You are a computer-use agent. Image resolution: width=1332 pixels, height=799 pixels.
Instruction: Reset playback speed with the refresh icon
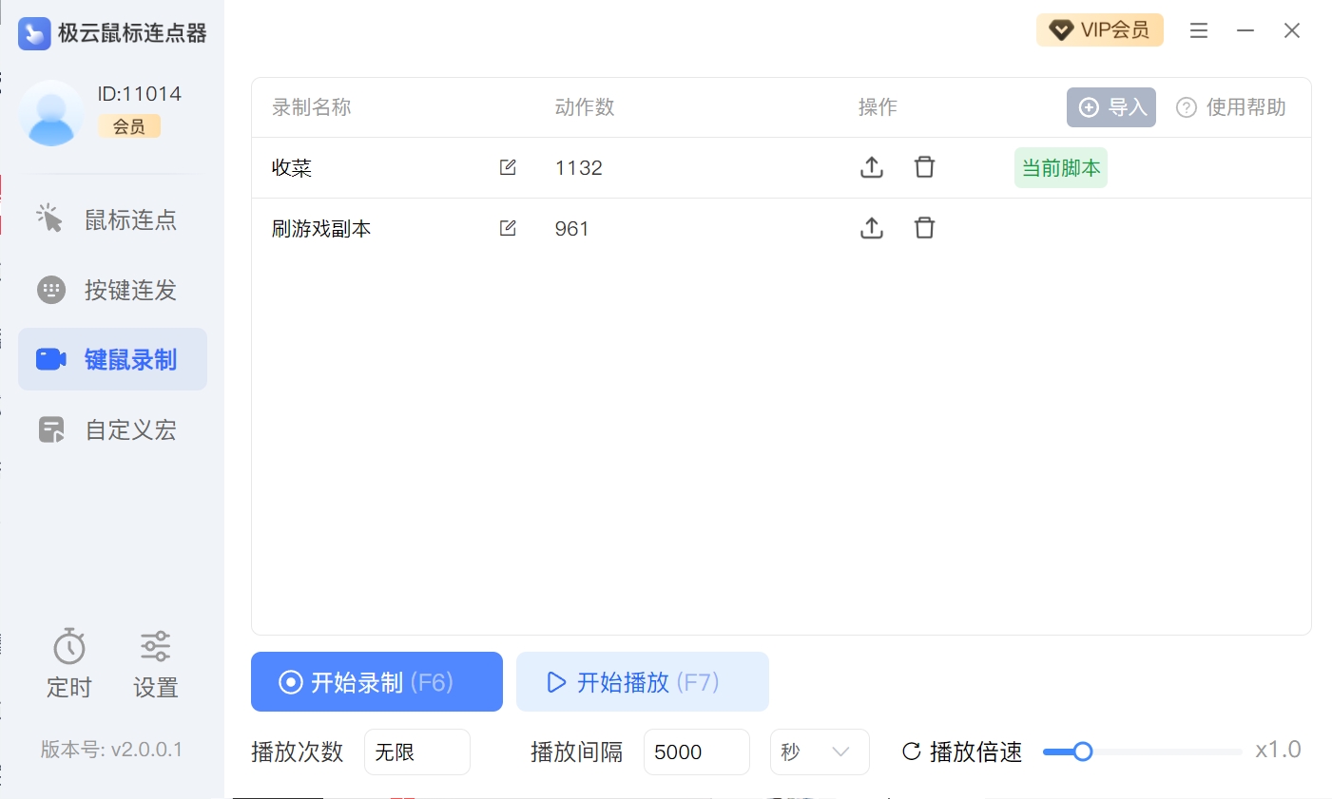click(911, 751)
